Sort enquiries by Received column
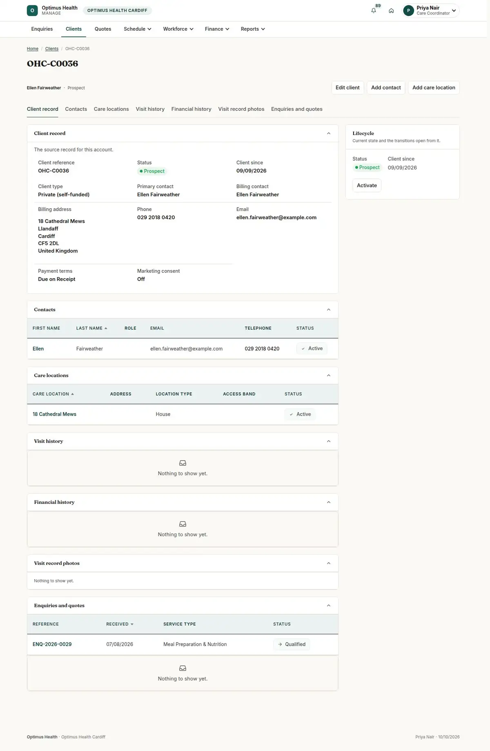 click(120, 624)
